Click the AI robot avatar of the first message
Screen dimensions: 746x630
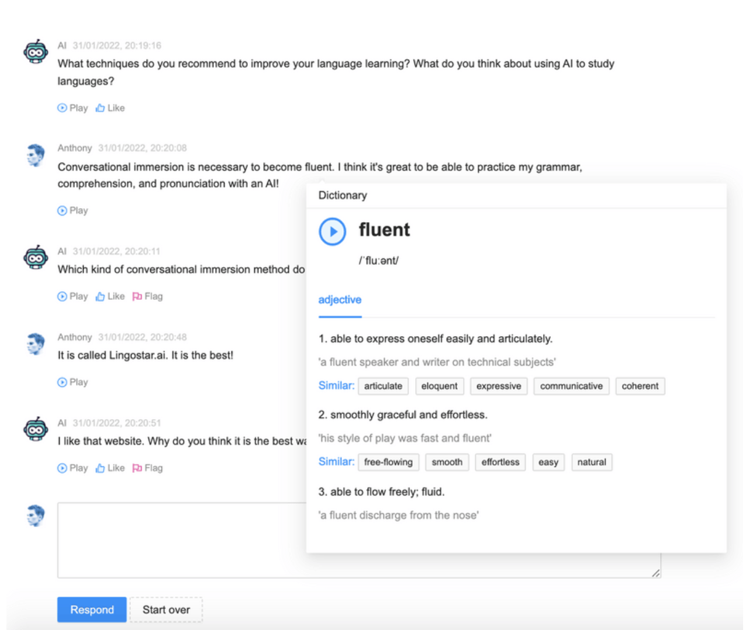click(x=36, y=52)
